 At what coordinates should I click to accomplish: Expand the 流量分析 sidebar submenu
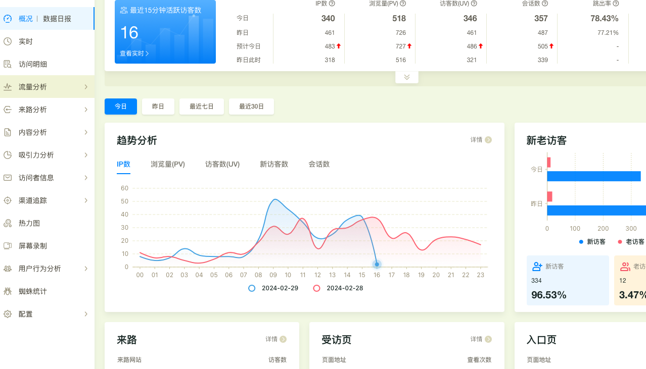pyautogui.click(x=47, y=87)
